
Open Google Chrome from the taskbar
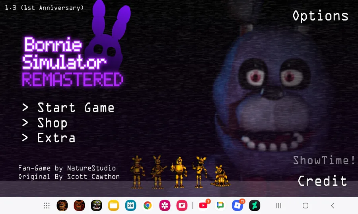coord(148,205)
